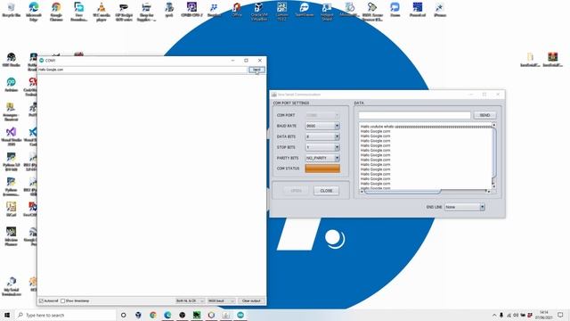Screen dimensions: 570x321
Task: Click the COM1 message input field
Action: 142,70
